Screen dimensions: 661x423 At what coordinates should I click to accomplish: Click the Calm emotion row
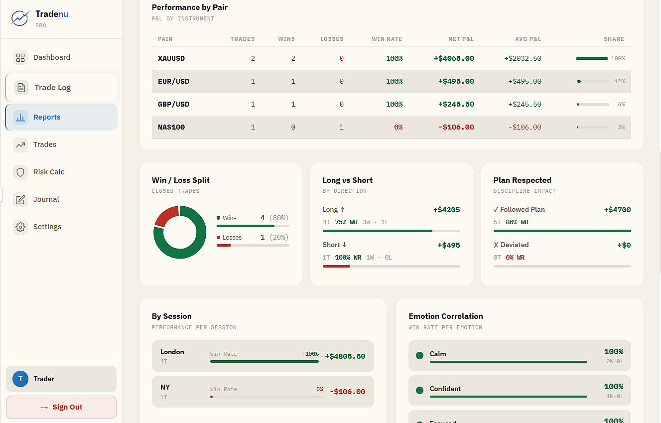click(519, 356)
